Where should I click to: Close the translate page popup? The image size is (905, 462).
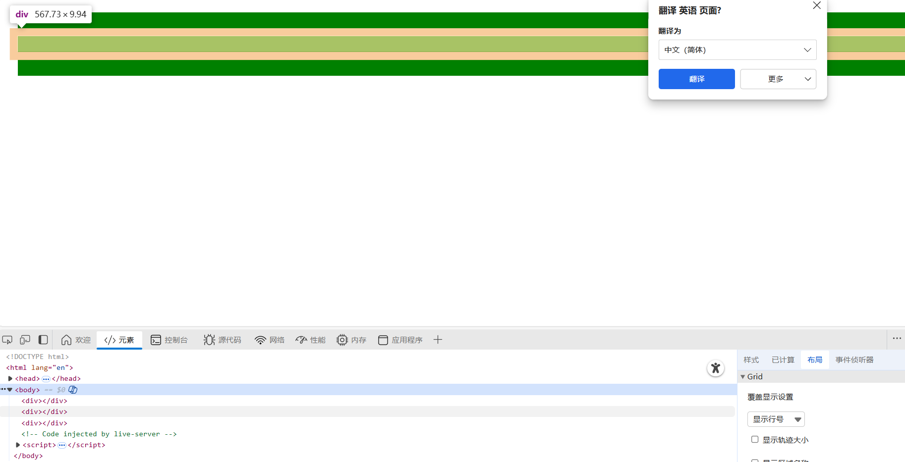pos(817,5)
